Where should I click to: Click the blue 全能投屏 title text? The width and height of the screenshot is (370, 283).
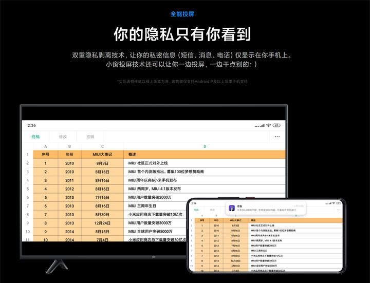coord(182,14)
